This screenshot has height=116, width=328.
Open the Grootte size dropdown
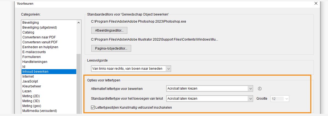coord(280,99)
